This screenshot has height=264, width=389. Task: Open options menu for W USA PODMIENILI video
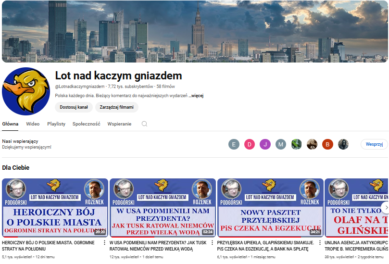[212, 243]
